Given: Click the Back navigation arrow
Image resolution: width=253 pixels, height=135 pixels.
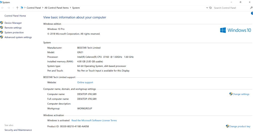Looking at the screenshot, I should [3, 8].
